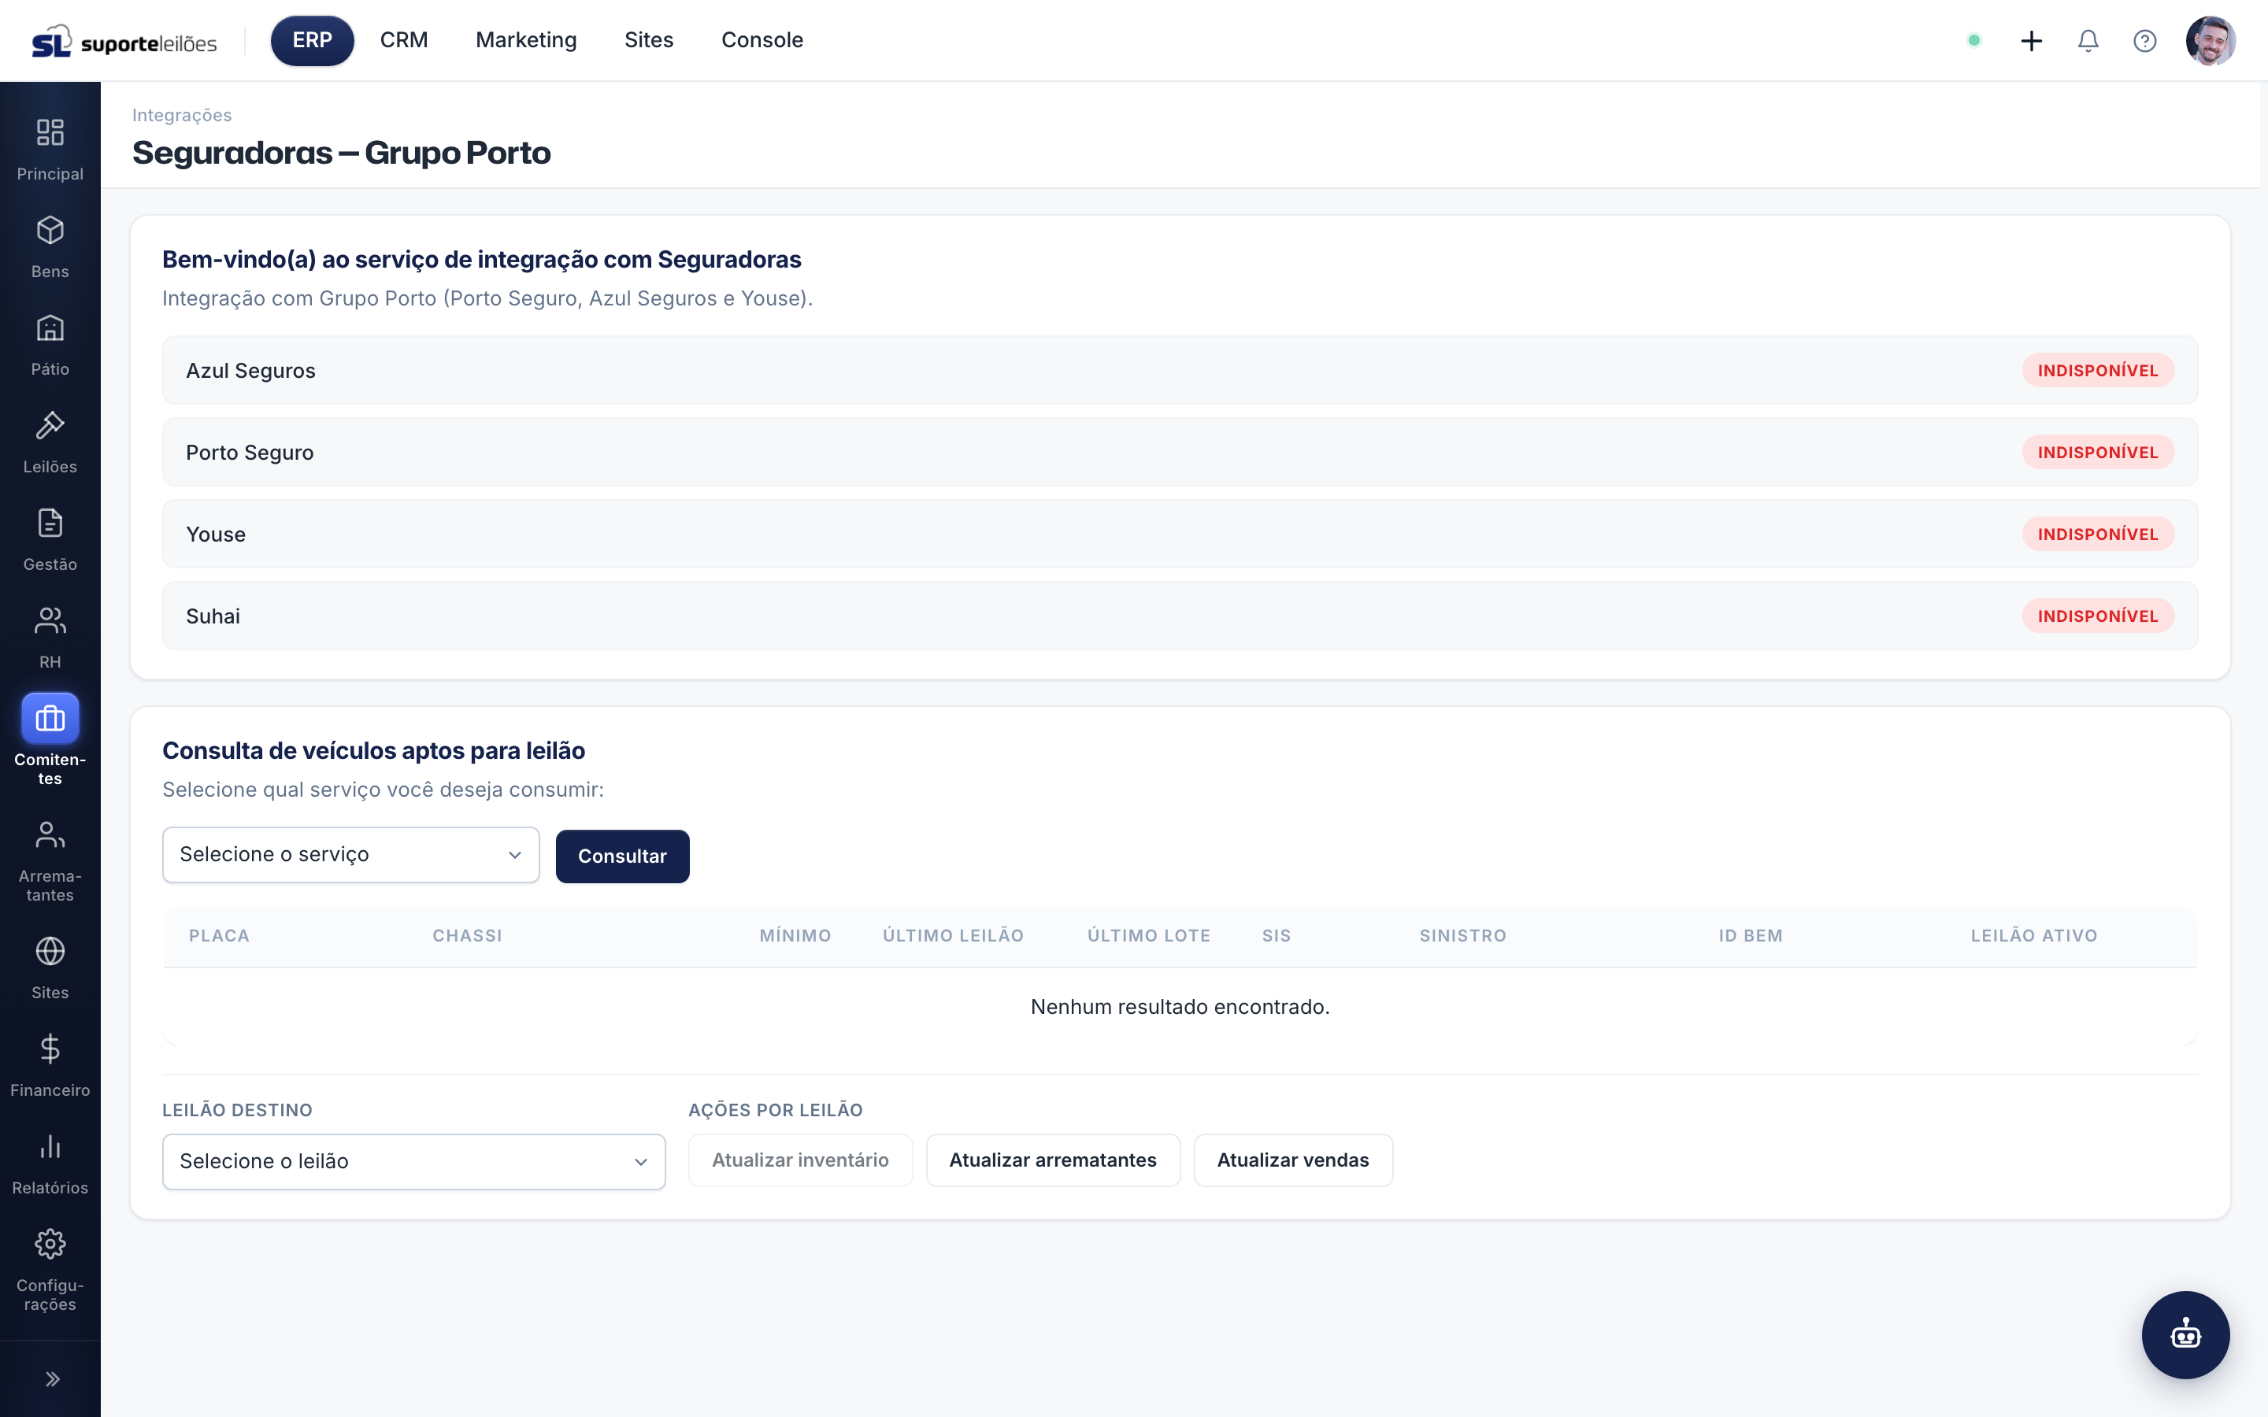This screenshot has width=2268, height=1417.
Task: Open the Principal dashboard icon in sidebar
Action: pyautogui.click(x=50, y=132)
